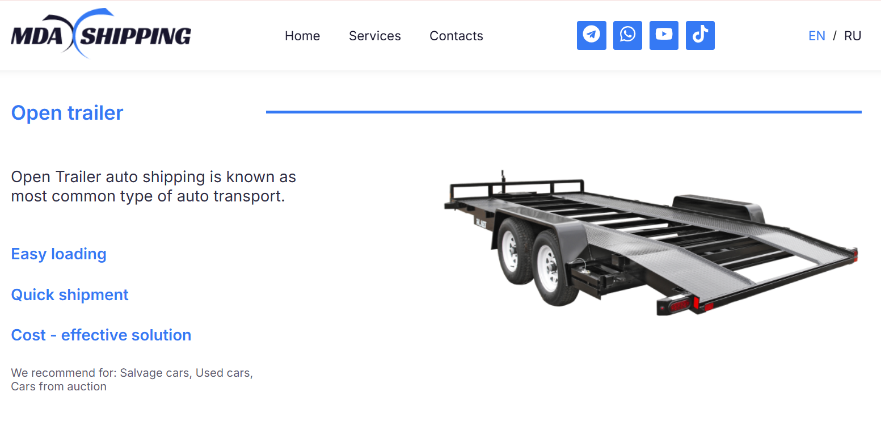Select the Cost - effective solution text
The image size is (881, 421).
[101, 335]
